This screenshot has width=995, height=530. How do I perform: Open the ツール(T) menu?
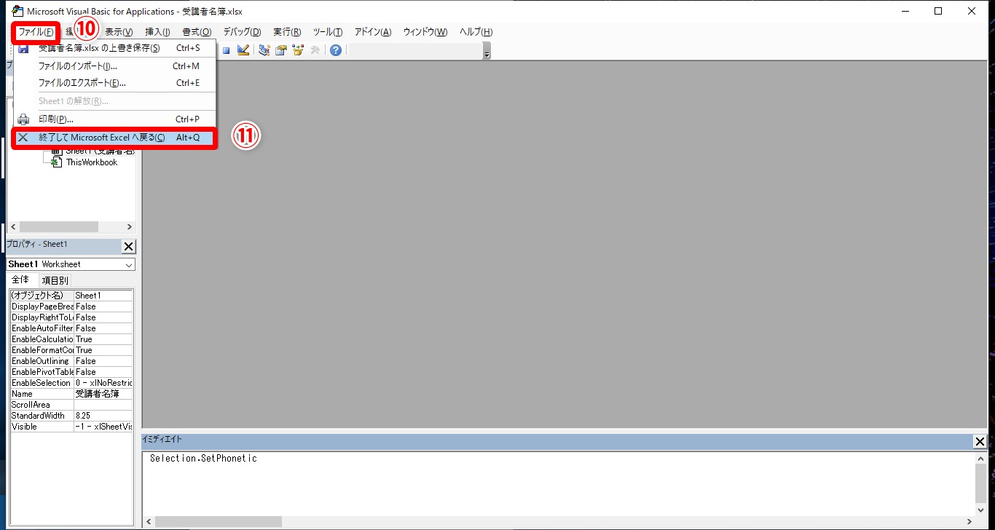[x=328, y=32]
